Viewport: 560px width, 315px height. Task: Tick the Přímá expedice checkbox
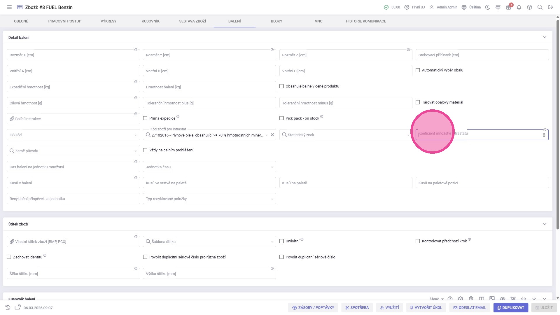(145, 118)
